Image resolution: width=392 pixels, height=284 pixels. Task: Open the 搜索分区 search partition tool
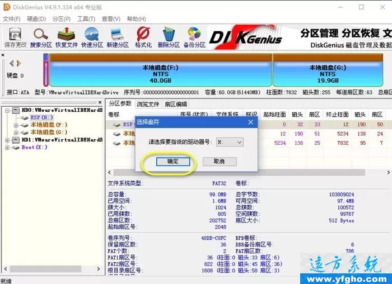coord(41,37)
